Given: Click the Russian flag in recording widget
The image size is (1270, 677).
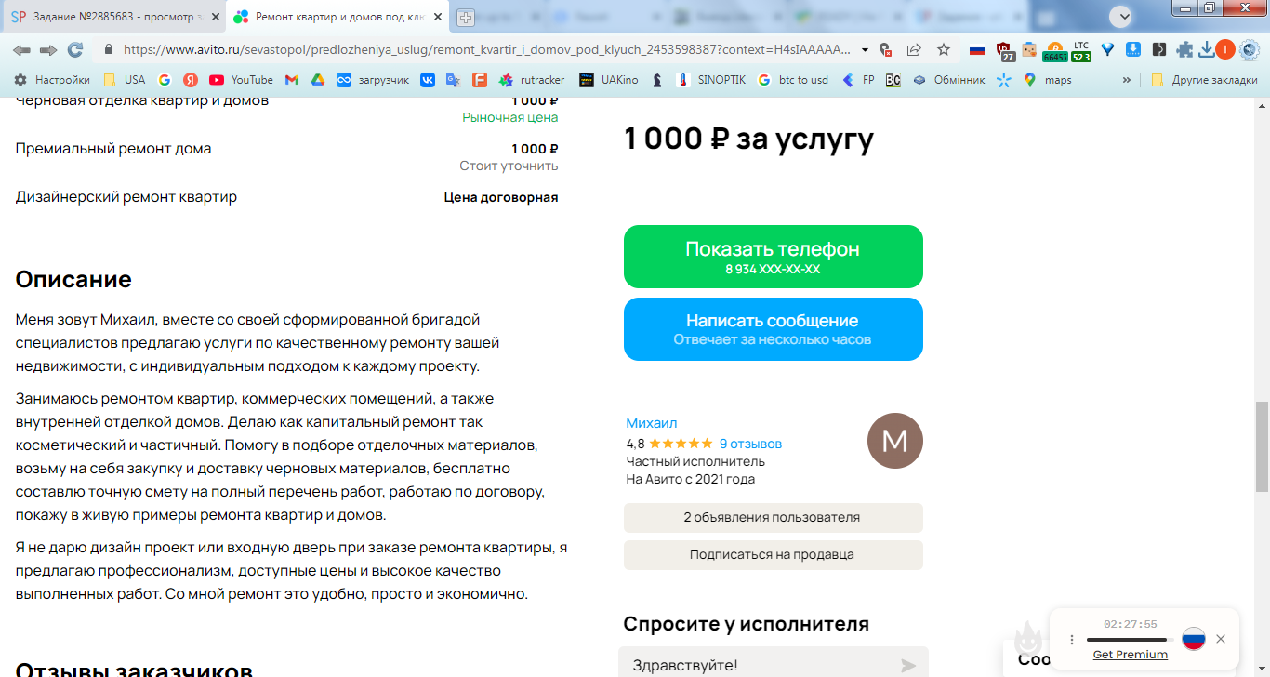Looking at the screenshot, I should coord(1194,639).
